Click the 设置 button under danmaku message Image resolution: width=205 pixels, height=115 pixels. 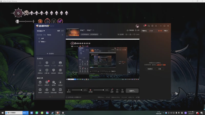coord(159,69)
